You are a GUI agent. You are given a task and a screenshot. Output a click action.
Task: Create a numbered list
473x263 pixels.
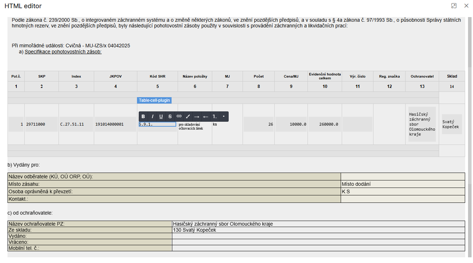point(214,116)
